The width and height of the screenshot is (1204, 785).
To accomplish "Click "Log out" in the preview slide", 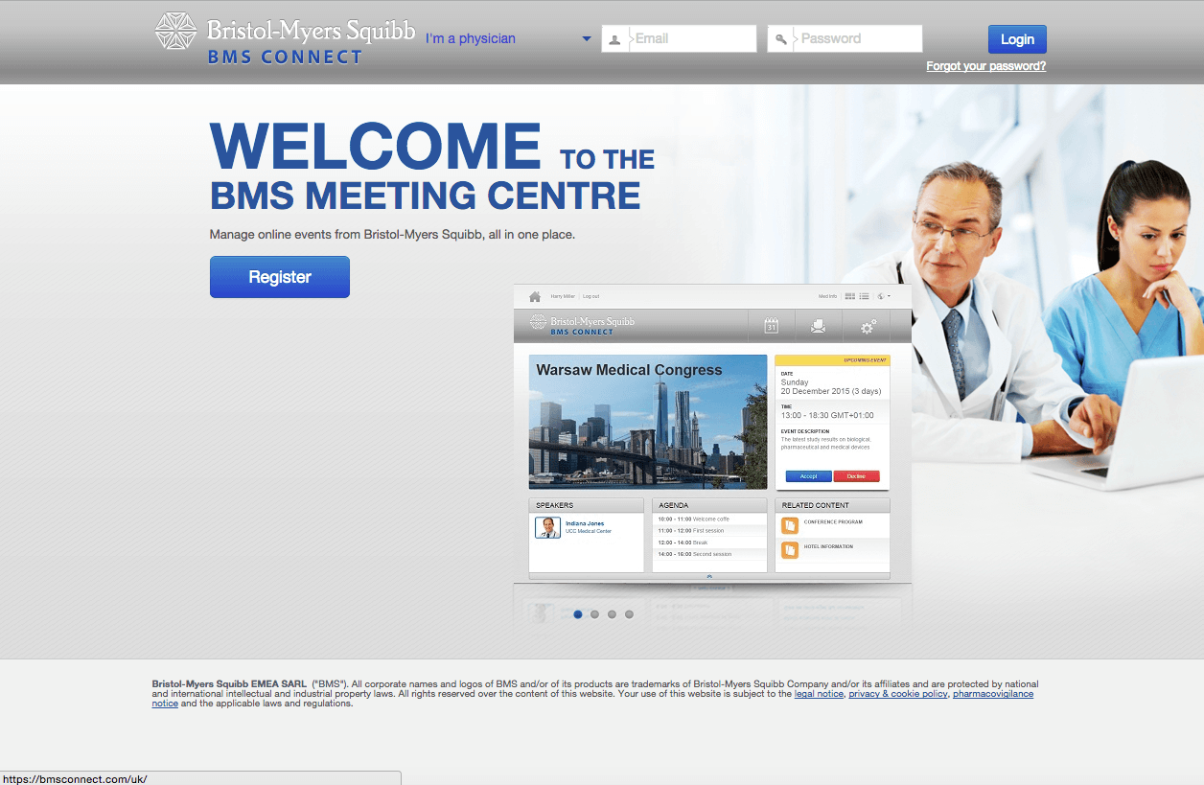I will [590, 296].
